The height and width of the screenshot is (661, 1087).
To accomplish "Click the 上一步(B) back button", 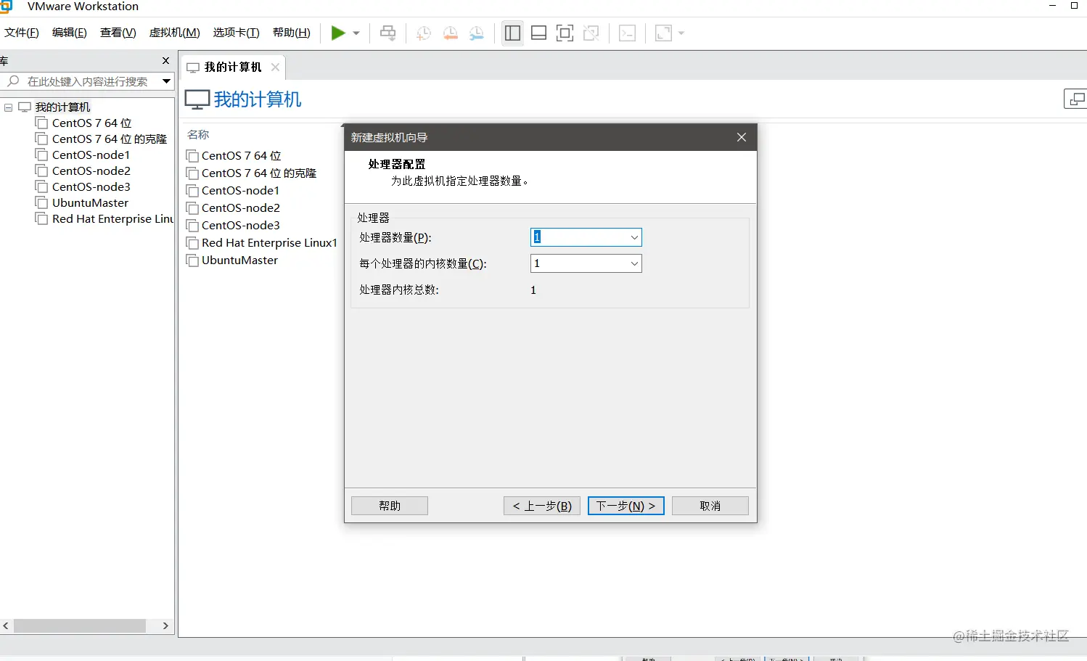I will 542,506.
